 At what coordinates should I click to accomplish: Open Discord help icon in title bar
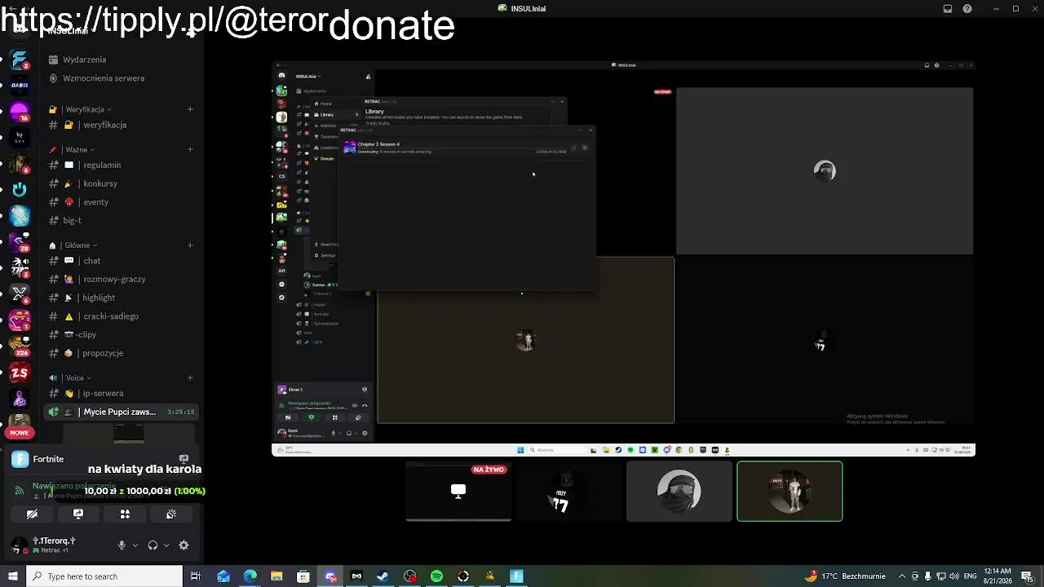coord(967,9)
